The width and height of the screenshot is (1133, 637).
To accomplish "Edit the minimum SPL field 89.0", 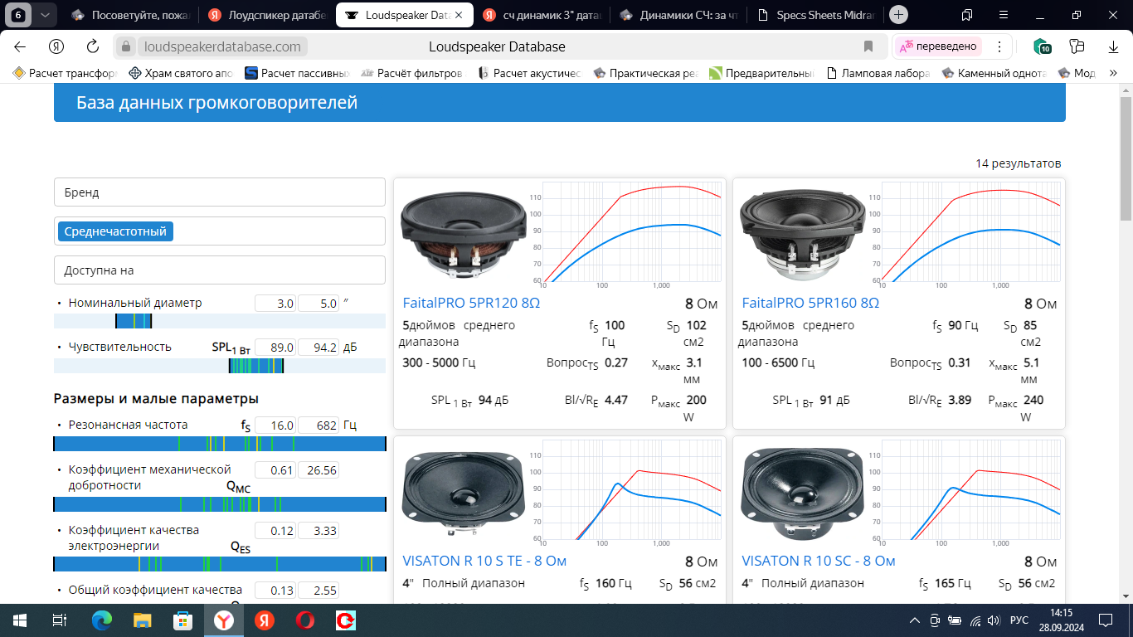I will [x=275, y=347].
